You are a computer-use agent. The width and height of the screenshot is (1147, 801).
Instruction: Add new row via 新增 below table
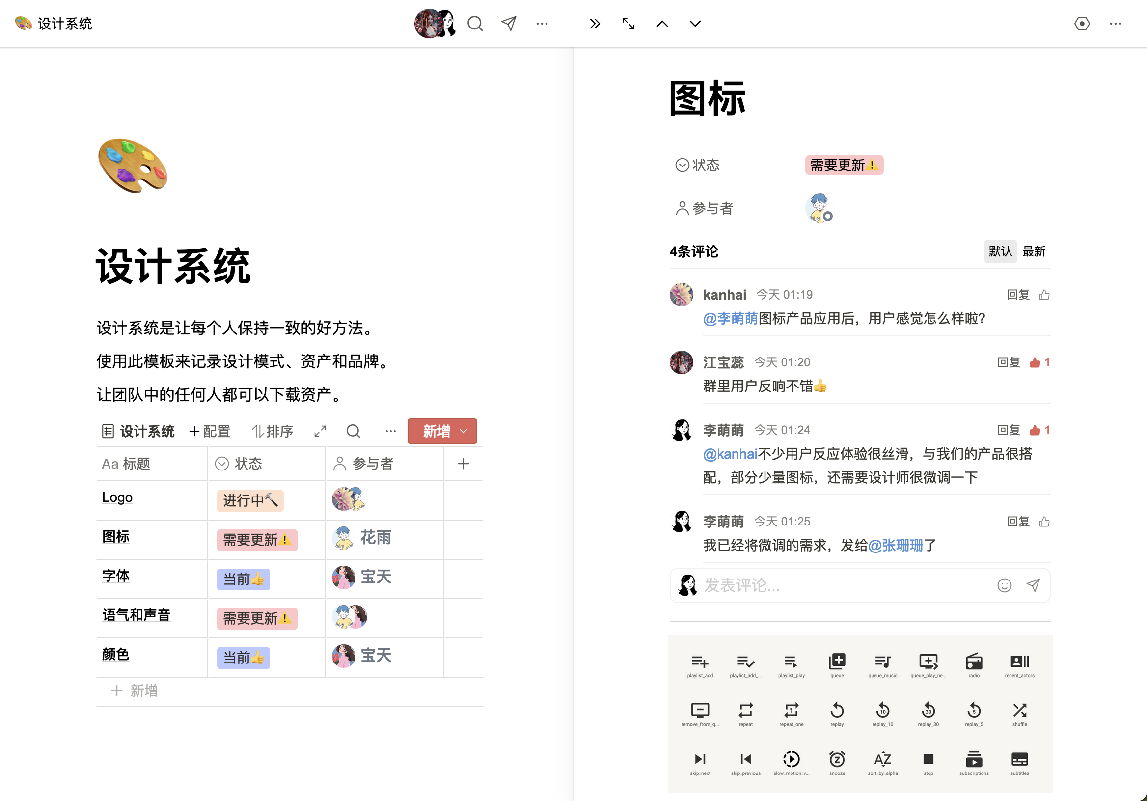pos(134,691)
